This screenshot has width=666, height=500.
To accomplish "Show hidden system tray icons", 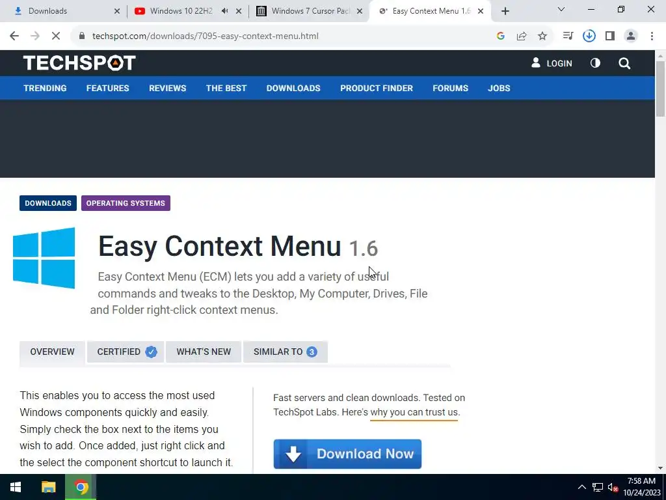I will [582, 487].
